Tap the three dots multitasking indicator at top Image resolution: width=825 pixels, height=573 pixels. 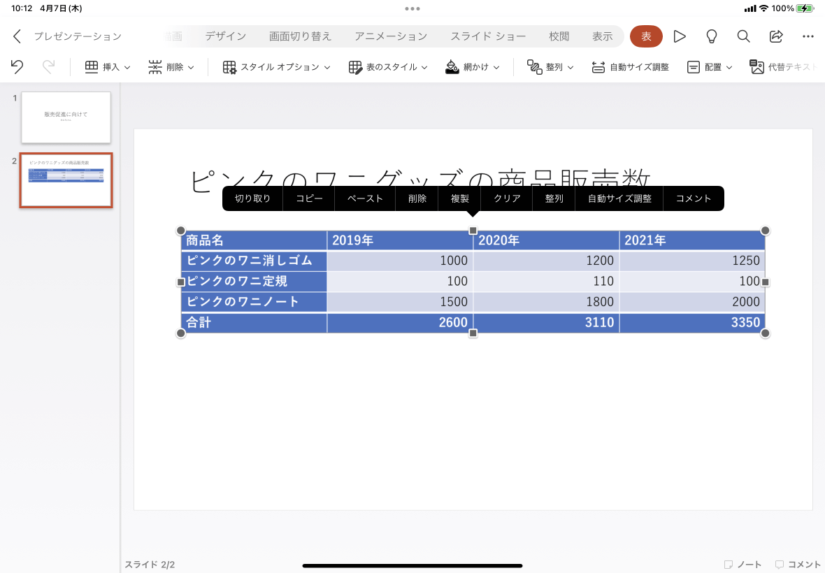tap(412, 8)
